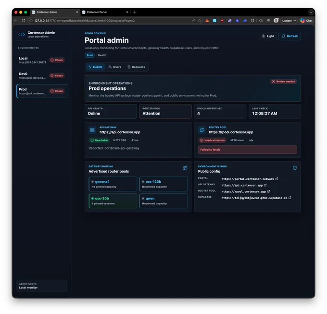Viewport: 327px width, 314px height.
Task: Open the Users tab
Action: [x=115, y=67]
